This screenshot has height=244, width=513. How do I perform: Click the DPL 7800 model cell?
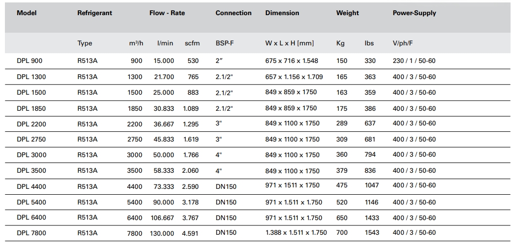pyautogui.click(x=31, y=233)
